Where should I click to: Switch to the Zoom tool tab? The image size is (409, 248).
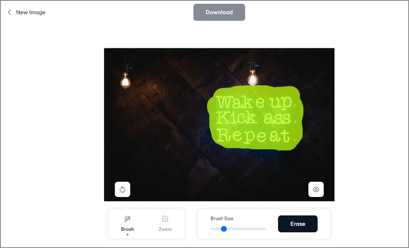pos(165,224)
